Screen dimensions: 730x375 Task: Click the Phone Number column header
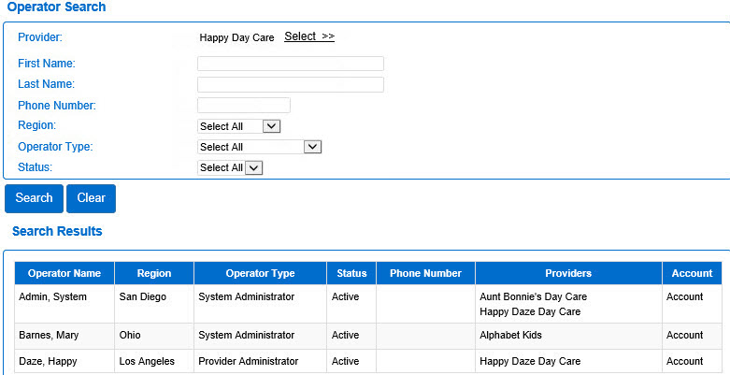(425, 274)
